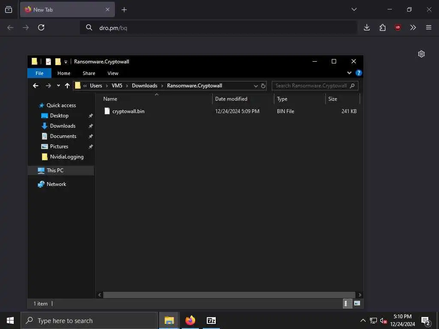The width and height of the screenshot is (439, 329).
Task: Navigate back in File Explorer
Action: click(x=36, y=86)
